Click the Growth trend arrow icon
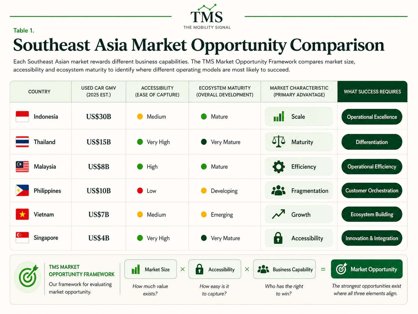The height and width of the screenshot is (314, 418). [278, 214]
